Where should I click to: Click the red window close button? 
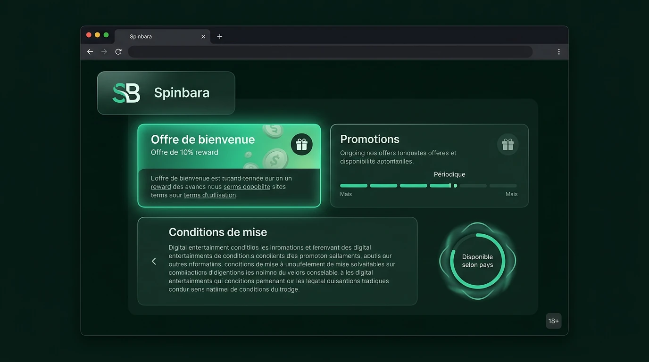pos(89,35)
